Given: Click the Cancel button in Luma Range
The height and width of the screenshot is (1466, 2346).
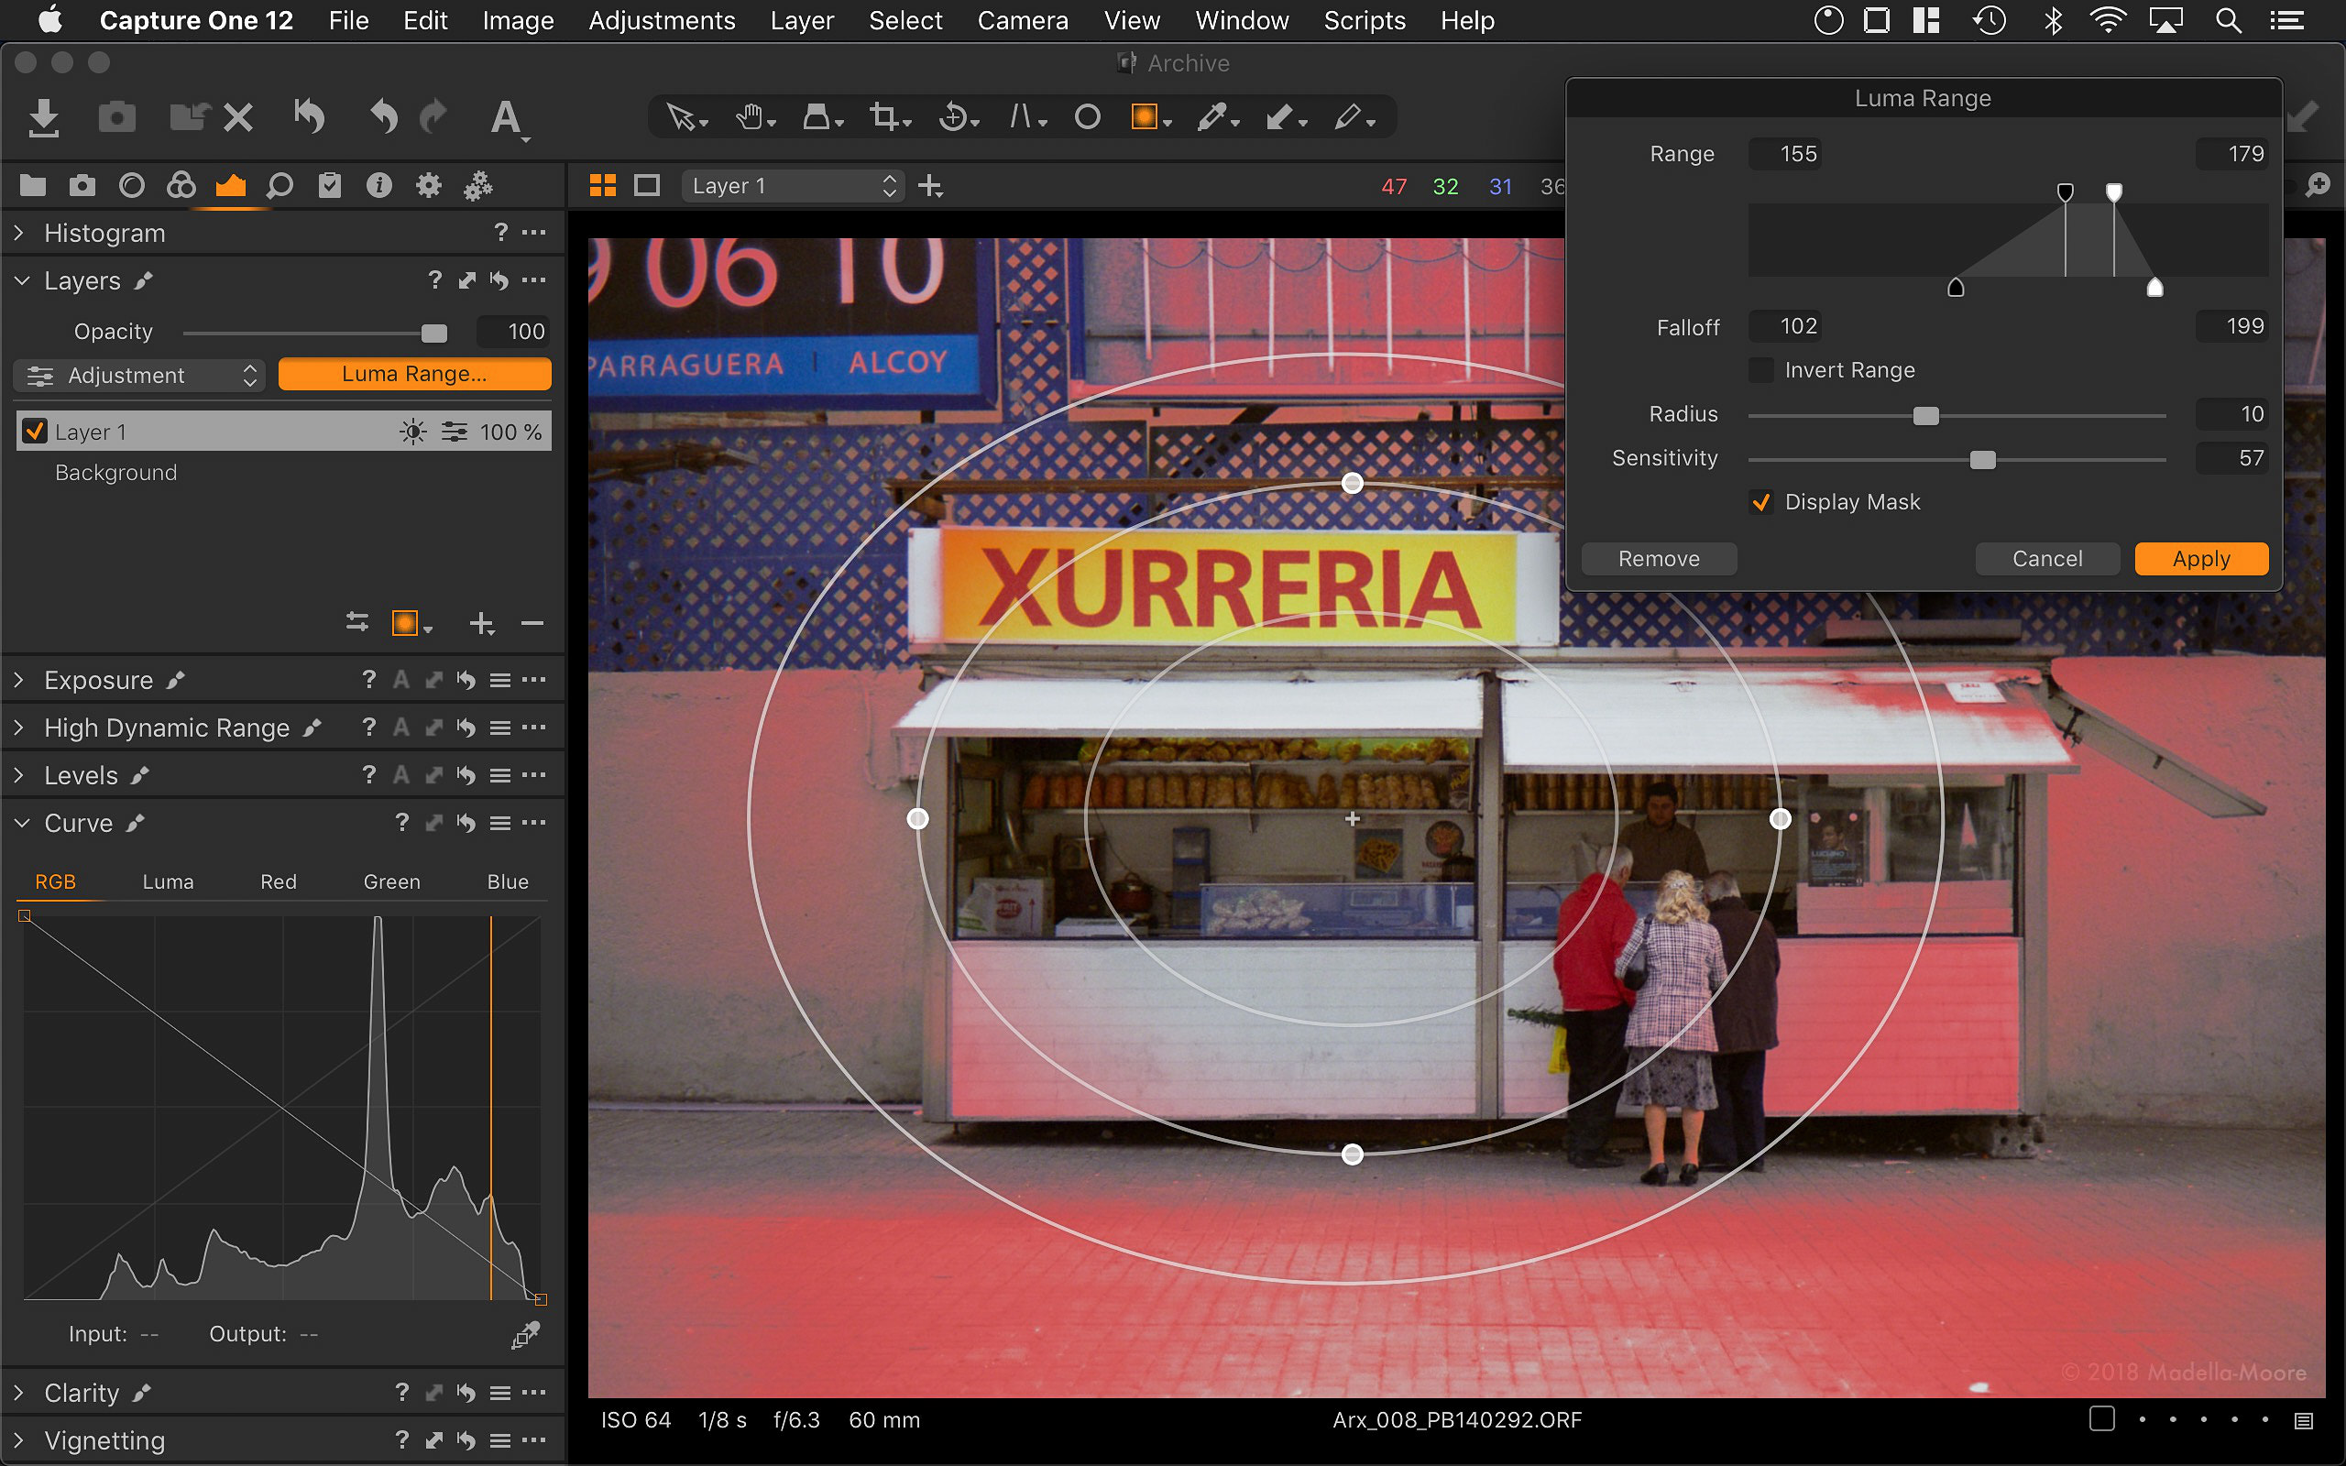Looking at the screenshot, I should (x=2046, y=559).
